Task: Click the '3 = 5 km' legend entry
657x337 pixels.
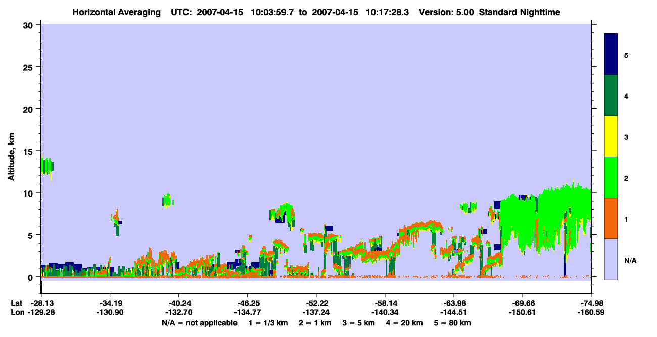Action: click(358, 323)
